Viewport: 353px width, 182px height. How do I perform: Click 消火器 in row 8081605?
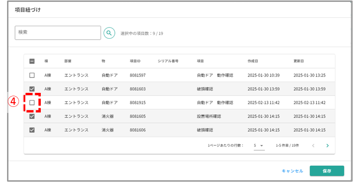pyautogui.click(x=108, y=116)
